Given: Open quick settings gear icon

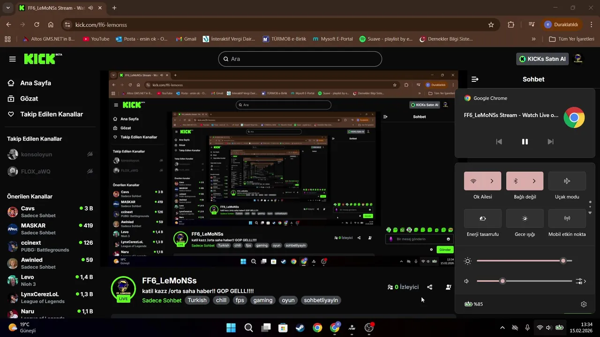Looking at the screenshot, I should (x=584, y=304).
